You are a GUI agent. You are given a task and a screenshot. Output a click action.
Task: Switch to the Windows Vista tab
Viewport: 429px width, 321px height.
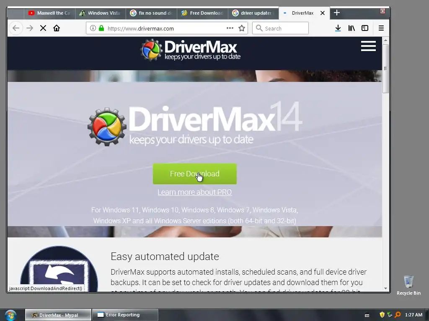coord(100,13)
